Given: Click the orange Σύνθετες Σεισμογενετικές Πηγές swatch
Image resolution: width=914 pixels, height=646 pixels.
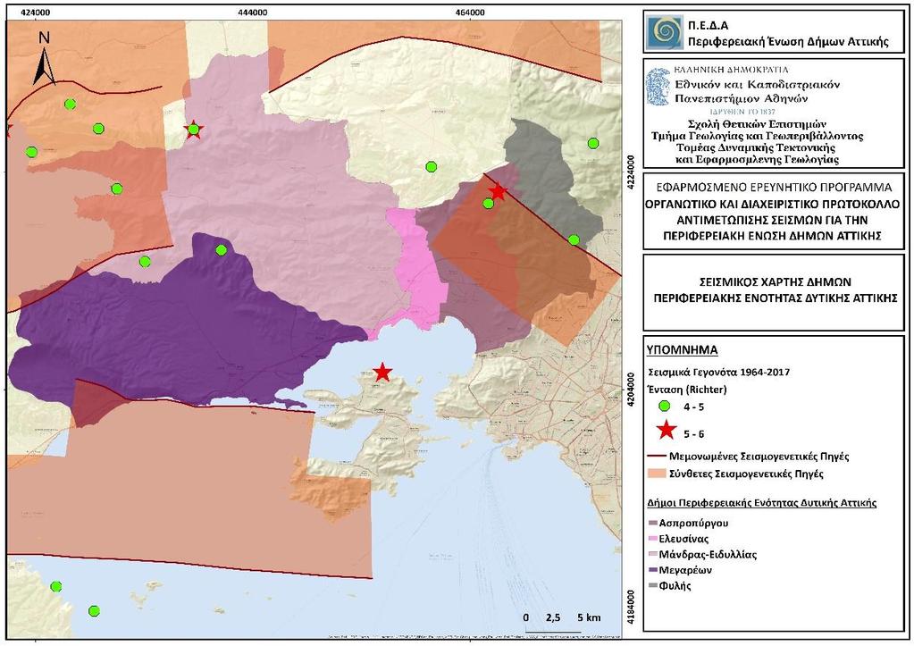Looking at the screenshot, I should click(x=656, y=473).
